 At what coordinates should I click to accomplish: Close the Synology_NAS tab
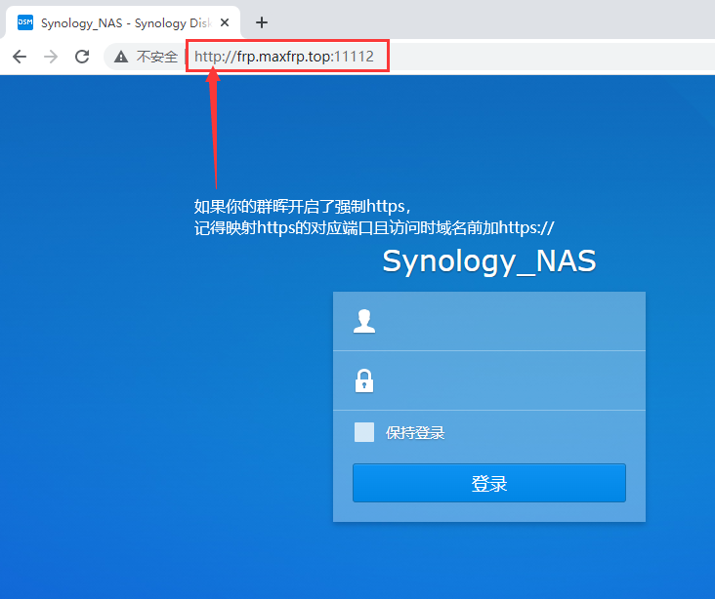click(x=225, y=22)
